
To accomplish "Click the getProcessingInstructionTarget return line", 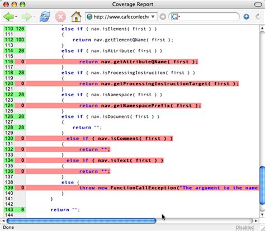I will coord(159,83).
